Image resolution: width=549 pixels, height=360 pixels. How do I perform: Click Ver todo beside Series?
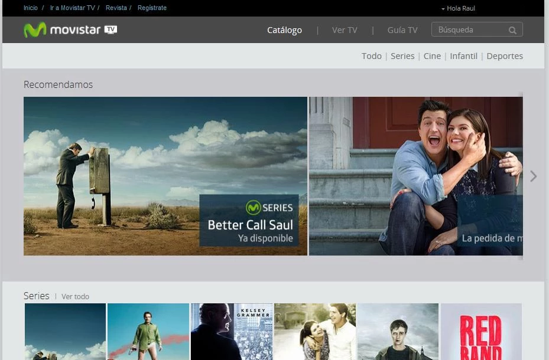coord(75,296)
